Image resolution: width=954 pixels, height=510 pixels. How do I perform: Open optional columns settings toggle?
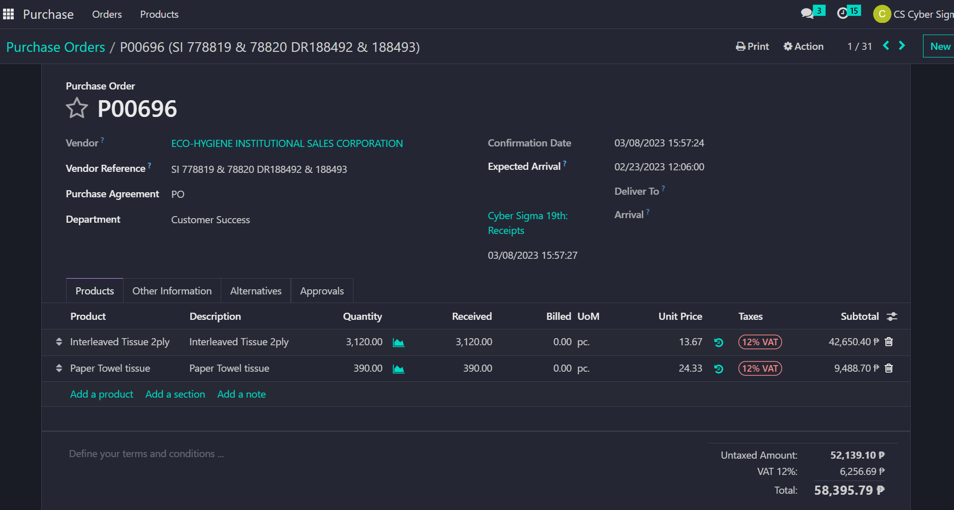(892, 317)
